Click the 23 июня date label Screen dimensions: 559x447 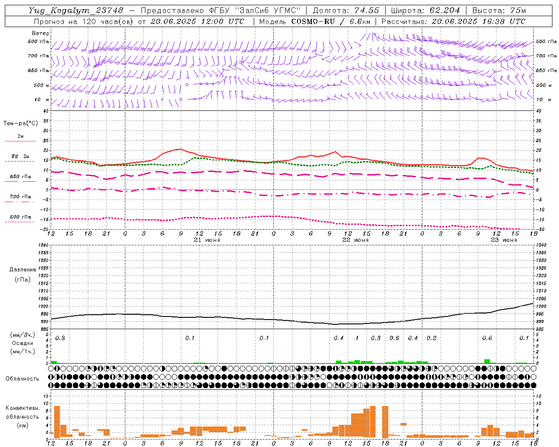504,240
